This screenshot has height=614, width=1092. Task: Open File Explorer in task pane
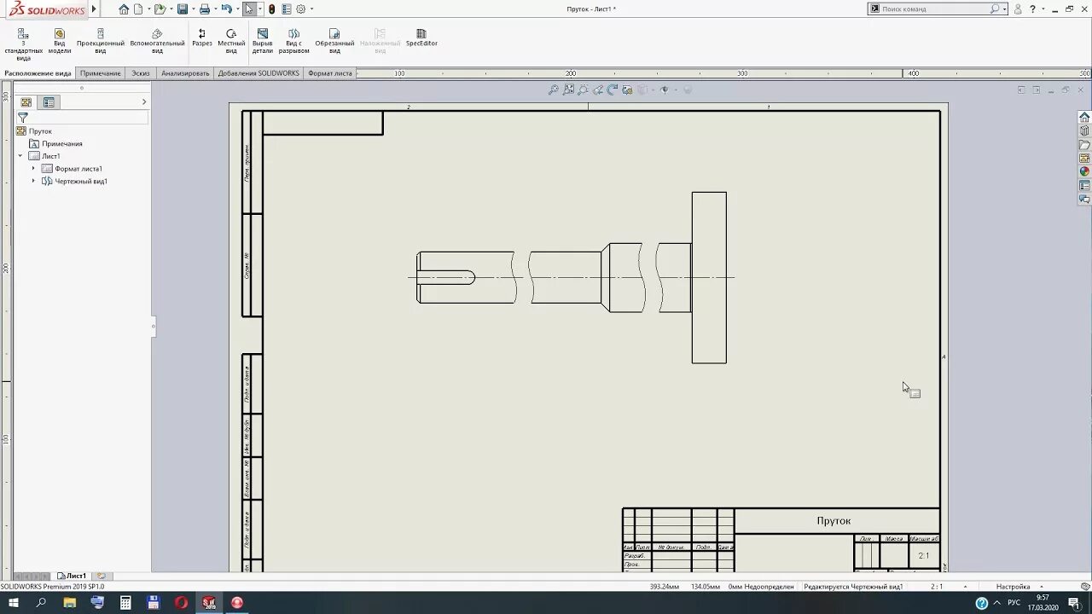(1084, 145)
